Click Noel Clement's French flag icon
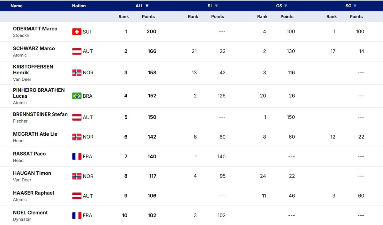 tap(77, 215)
